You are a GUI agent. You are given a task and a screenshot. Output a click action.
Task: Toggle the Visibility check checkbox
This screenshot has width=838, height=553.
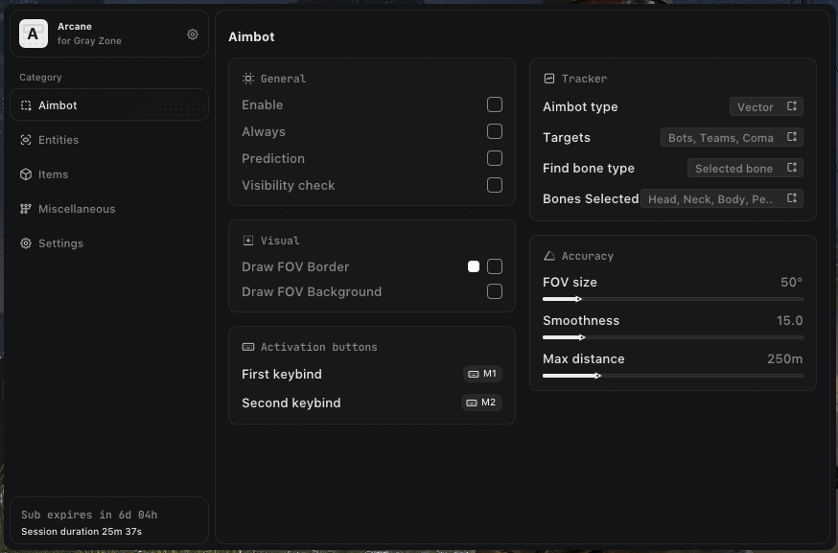coord(495,185)
